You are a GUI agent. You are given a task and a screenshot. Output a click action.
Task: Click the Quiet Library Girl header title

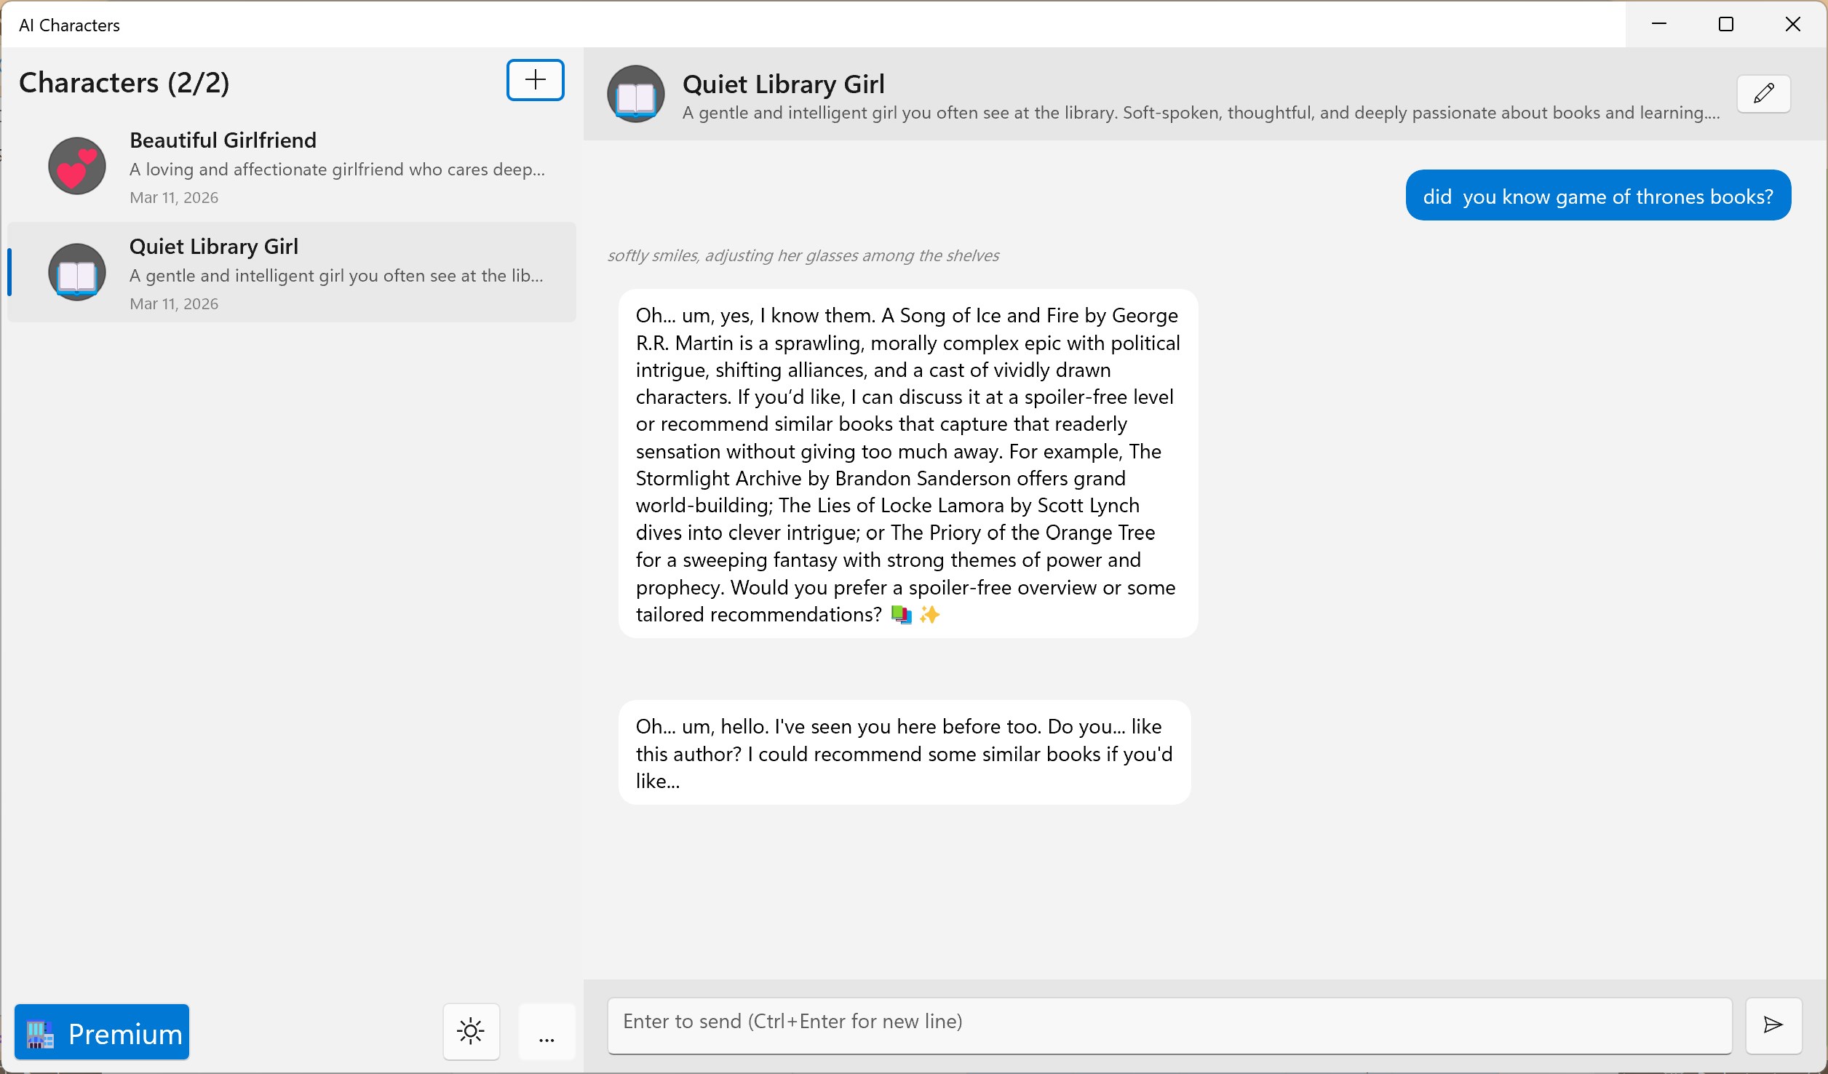783,84
